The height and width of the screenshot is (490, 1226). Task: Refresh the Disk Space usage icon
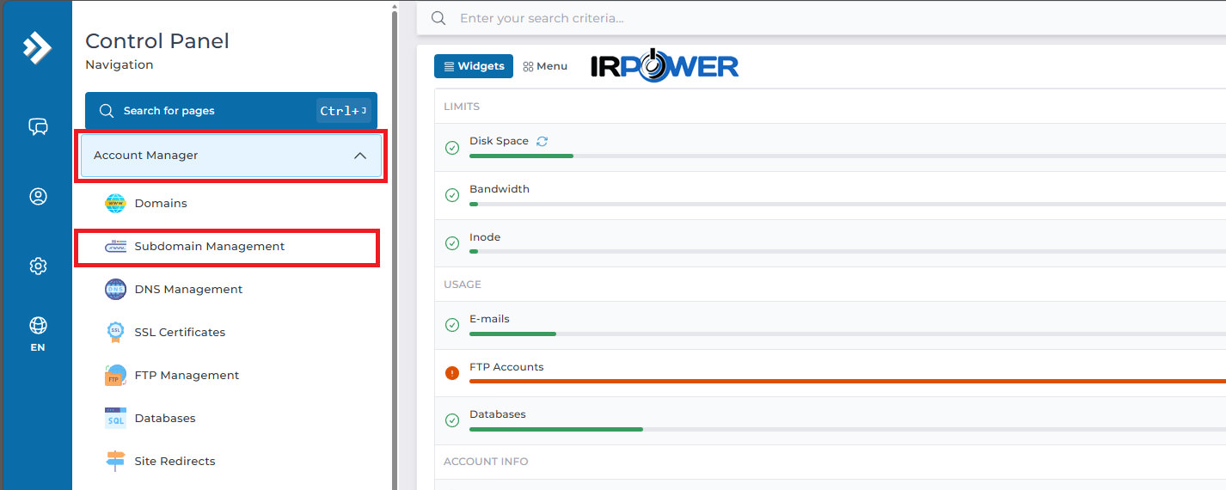542,141
